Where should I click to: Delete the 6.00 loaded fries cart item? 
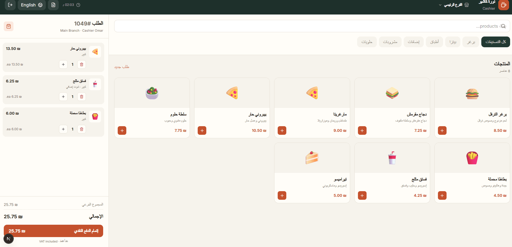click(82, 129)
